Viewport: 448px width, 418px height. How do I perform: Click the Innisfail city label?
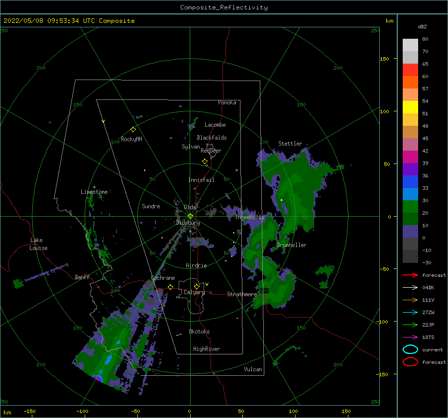tap(201, 180)
